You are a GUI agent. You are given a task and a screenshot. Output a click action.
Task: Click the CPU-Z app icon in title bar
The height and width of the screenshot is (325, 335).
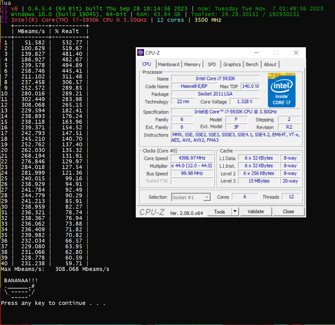(141, 53)
